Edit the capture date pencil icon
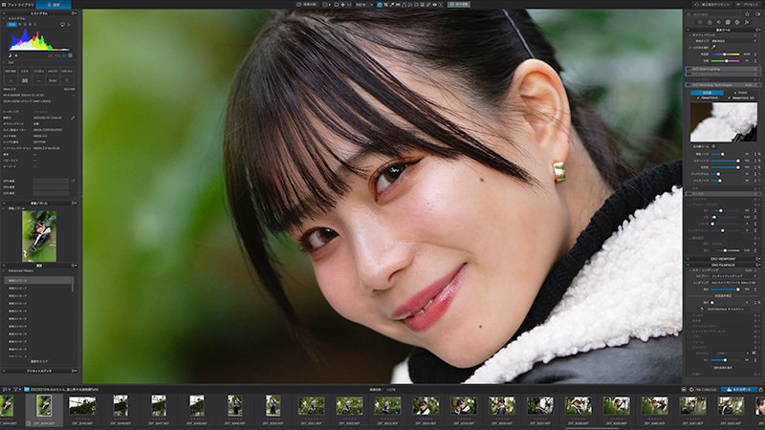Image resolution: width=765 pixels, height=430 pixels. (73, 118)
